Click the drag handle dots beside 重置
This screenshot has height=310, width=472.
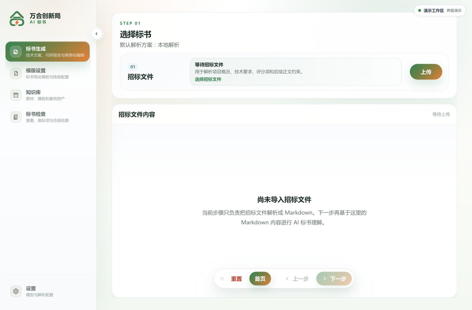tap(222, 279)
